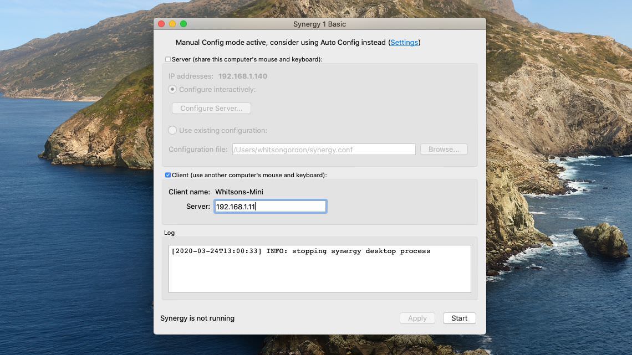Maximize the window with green button
Viewport: 632px width, 355px height.
coord(184,24)
